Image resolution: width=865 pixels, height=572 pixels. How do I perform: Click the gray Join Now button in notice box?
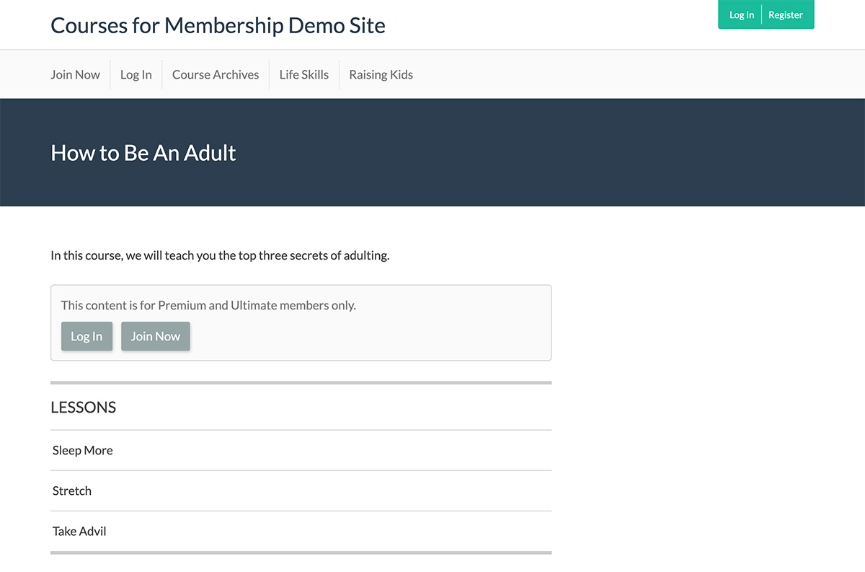coord(156,336)
